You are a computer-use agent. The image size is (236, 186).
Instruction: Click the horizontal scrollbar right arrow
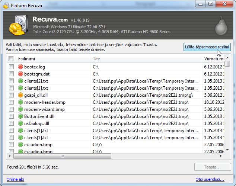point(221,156)
